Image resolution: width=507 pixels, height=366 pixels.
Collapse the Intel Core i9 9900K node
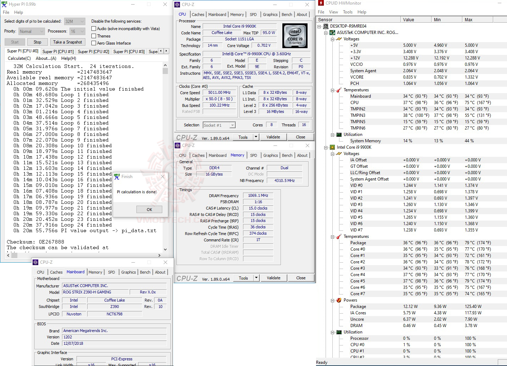point(326,147)
